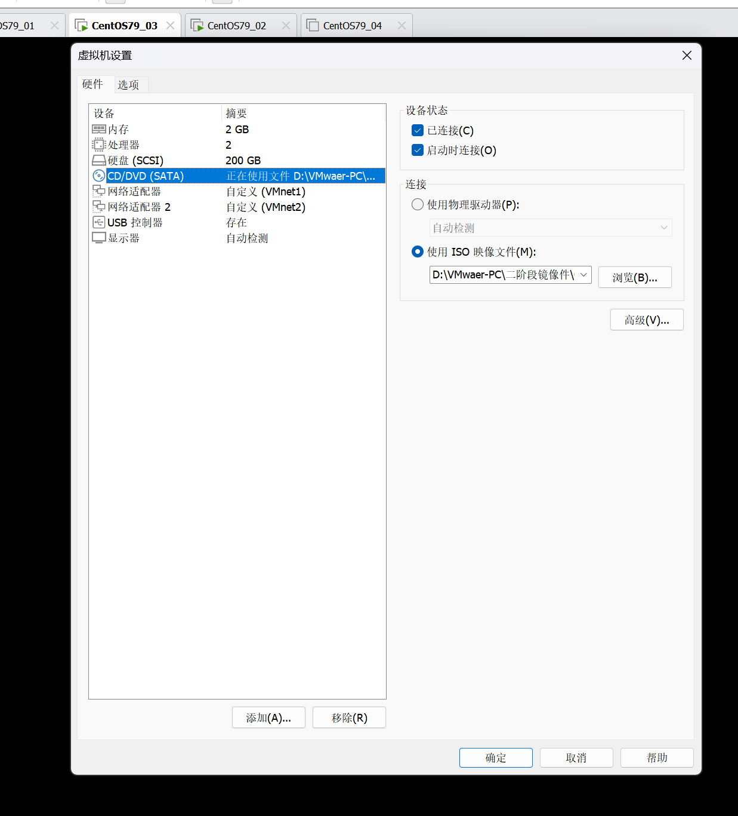Disable 启动时连接(O) option
The width and height of the screenshot is (738, 816).
417,150
